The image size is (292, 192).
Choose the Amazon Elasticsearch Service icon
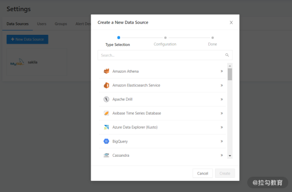pos(106,85)
